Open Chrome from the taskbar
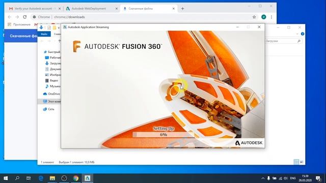The height and width of the screenshot is (183, 326). point(76,178)
